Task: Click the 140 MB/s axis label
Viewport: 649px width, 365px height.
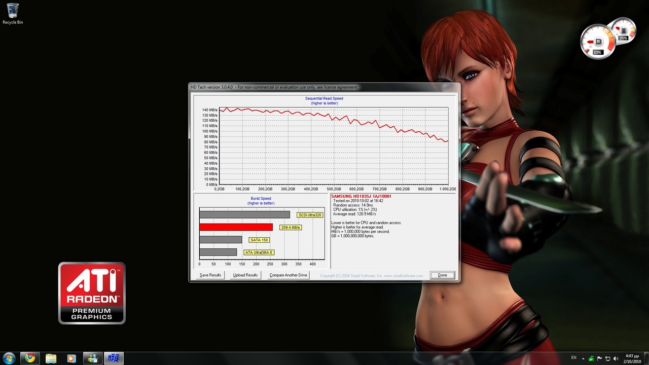Action: (210, 110)
